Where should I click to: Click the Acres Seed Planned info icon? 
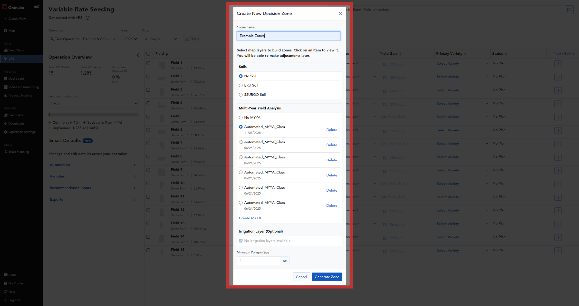point(125,71)
